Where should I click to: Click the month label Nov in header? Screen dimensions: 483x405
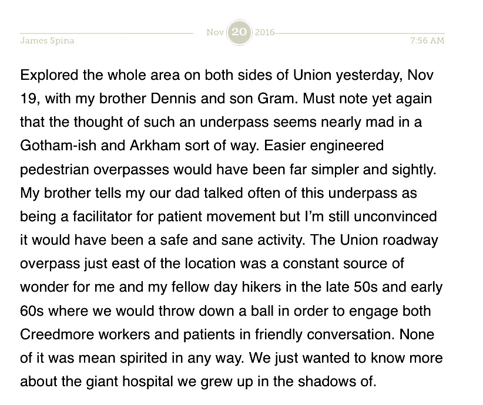215,32
